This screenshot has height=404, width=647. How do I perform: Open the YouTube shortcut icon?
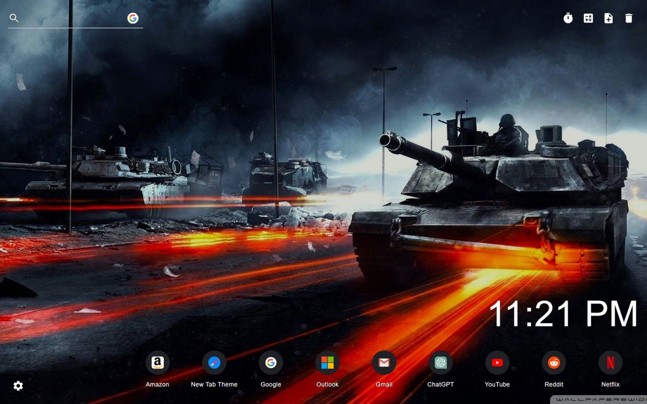[x=497, y=363]
